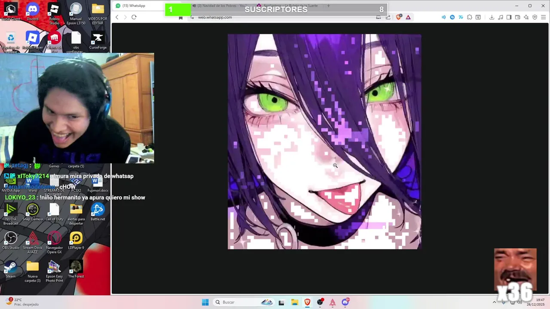The image size is (550, 309).
Task: Open Discord from the taskbar
Action: [345, 302]
